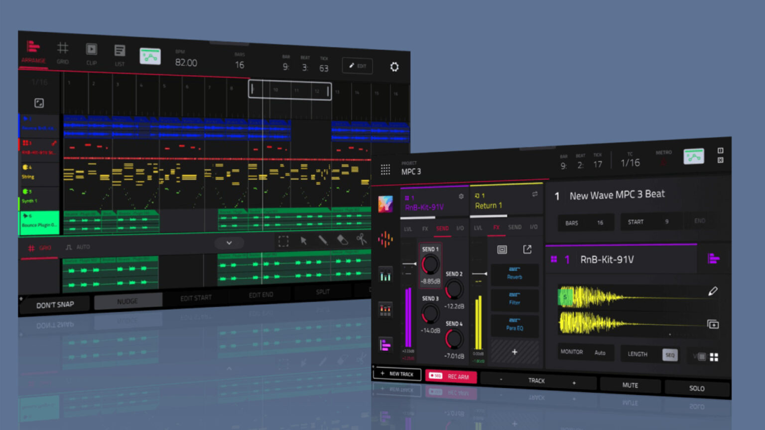Open the Channel Mixer from the MPC sidebar
The image size is (765, 430).
click(x=385, y=275)
